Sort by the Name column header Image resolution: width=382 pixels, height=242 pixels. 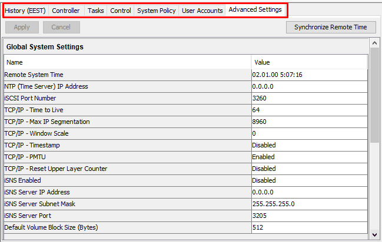pyautogui.click(x=127, y=62)
